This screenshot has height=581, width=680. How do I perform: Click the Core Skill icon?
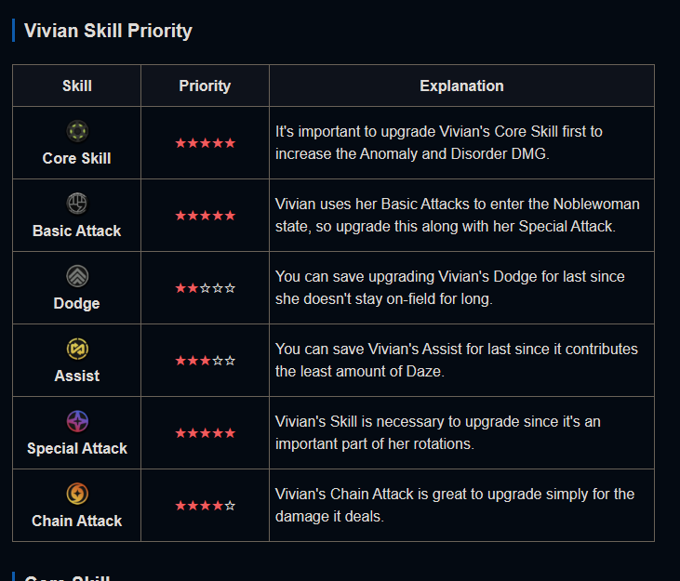coord(77,131)
